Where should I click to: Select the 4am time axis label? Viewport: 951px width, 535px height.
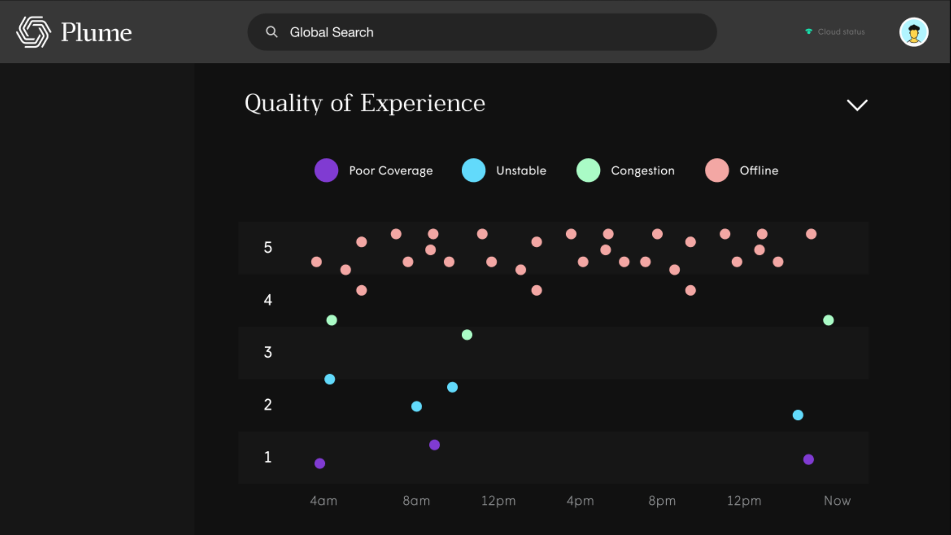pos(323,501)
